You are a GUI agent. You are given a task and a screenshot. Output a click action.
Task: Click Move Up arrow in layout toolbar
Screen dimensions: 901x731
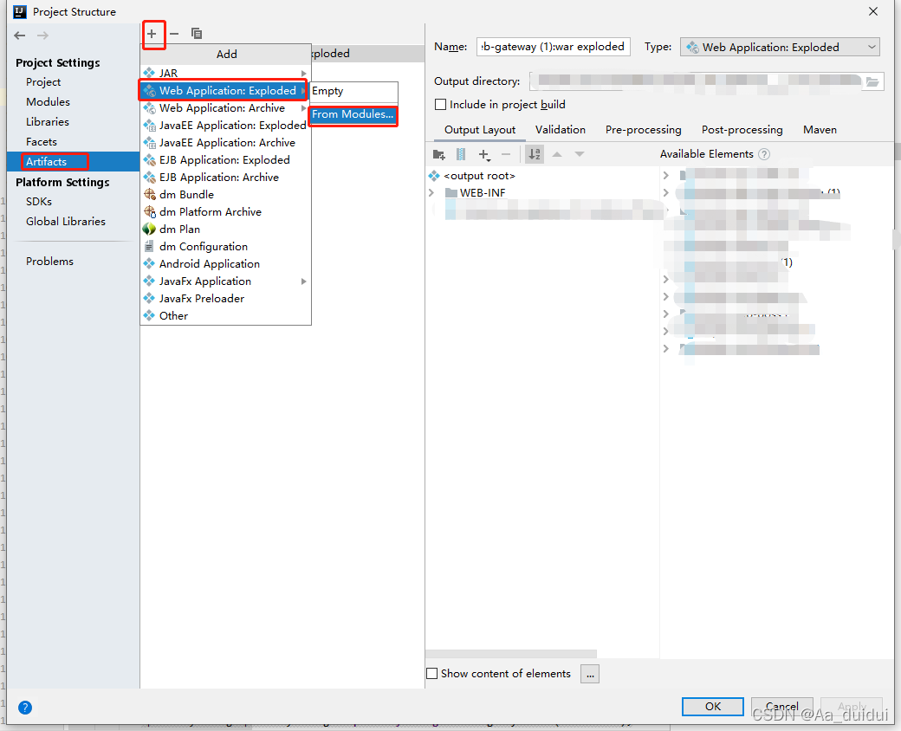coord(557,154)
